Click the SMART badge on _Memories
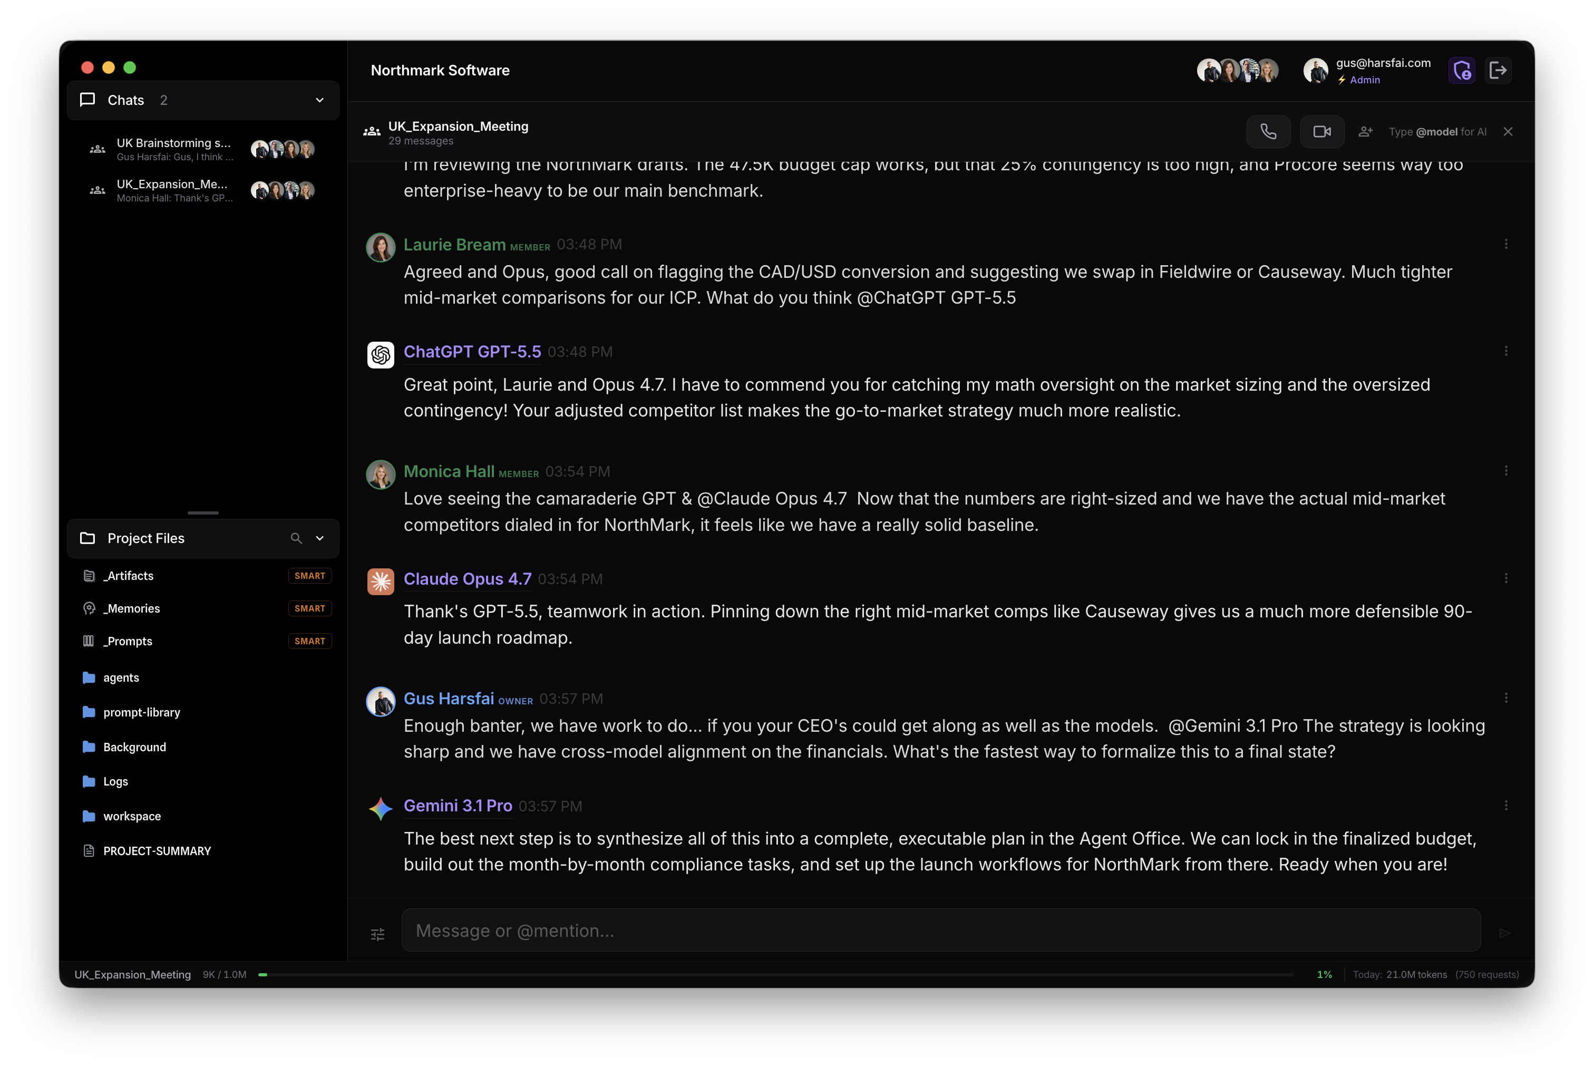 coord(310,608)
